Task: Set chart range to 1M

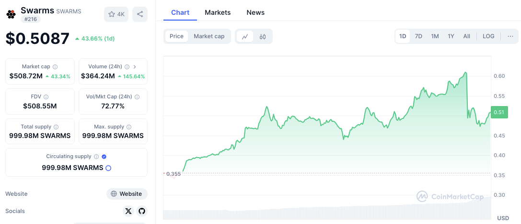Action: (x=435, y=36)
